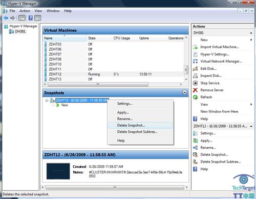The image size is (256, 199).
Task: Click the Virtual Machines vertical scrollbar thumb
Action: [186, 70]
